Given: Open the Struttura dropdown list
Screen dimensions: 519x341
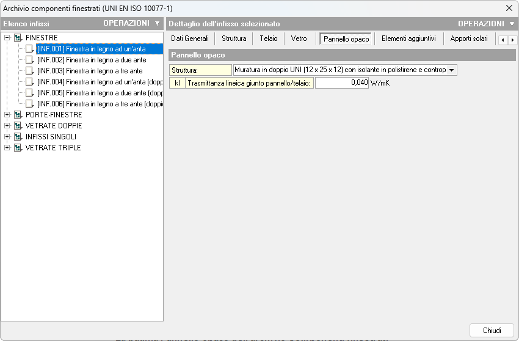Looking at the screenshot, I should 452,70.
